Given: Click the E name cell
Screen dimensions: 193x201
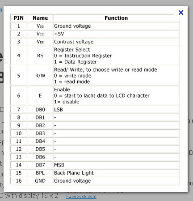Looking at the screenshot, I should [x=40, y=95].
